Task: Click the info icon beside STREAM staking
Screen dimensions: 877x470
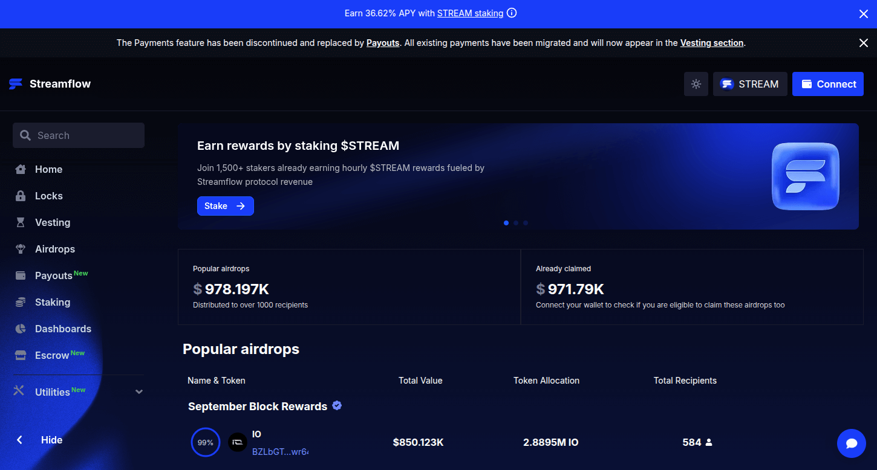Action: (512, 13)
